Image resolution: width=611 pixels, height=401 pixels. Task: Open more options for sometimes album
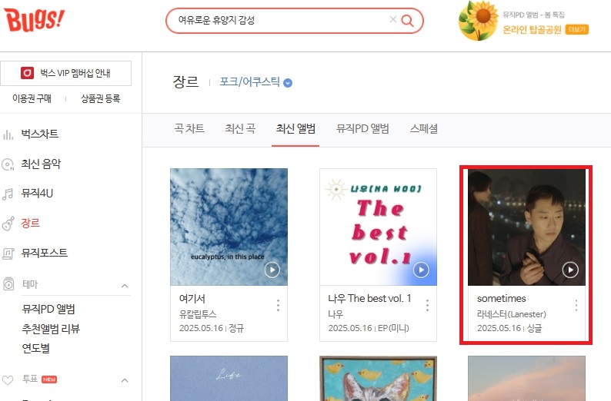click(x=576, y=305)
